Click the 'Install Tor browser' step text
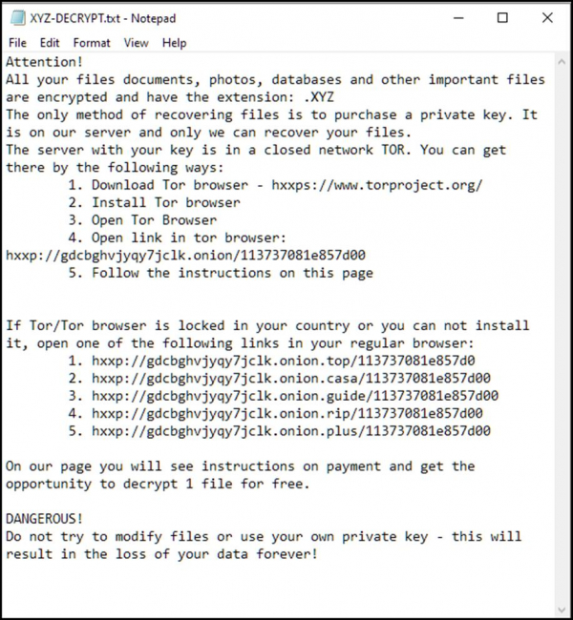The width and height of the screenshot is (573, 620). pos(166,202)
